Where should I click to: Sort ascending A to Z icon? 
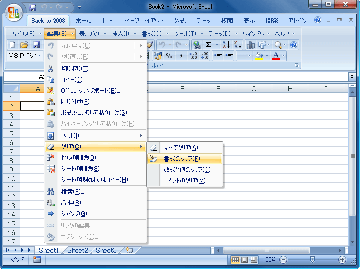point(226,45)
